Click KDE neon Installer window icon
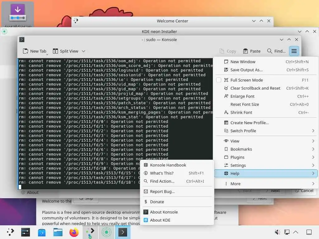This screenshot has height=239, width=319. tap(4, 31)
